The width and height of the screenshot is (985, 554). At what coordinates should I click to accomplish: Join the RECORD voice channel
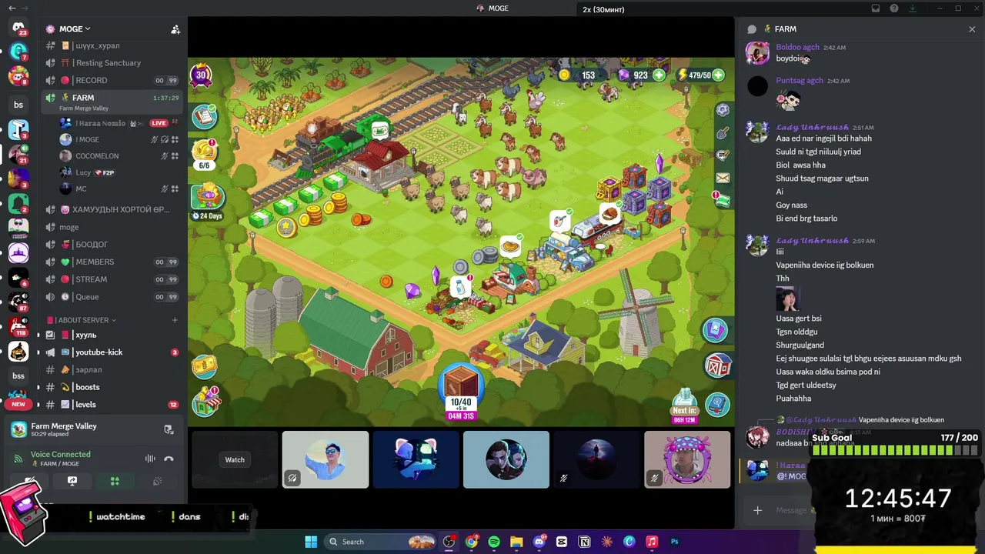112,80
